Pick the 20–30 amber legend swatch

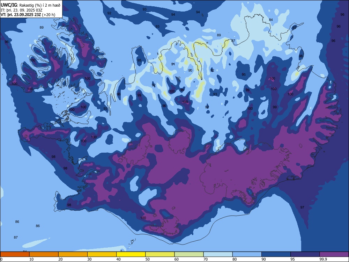(73, 254)
